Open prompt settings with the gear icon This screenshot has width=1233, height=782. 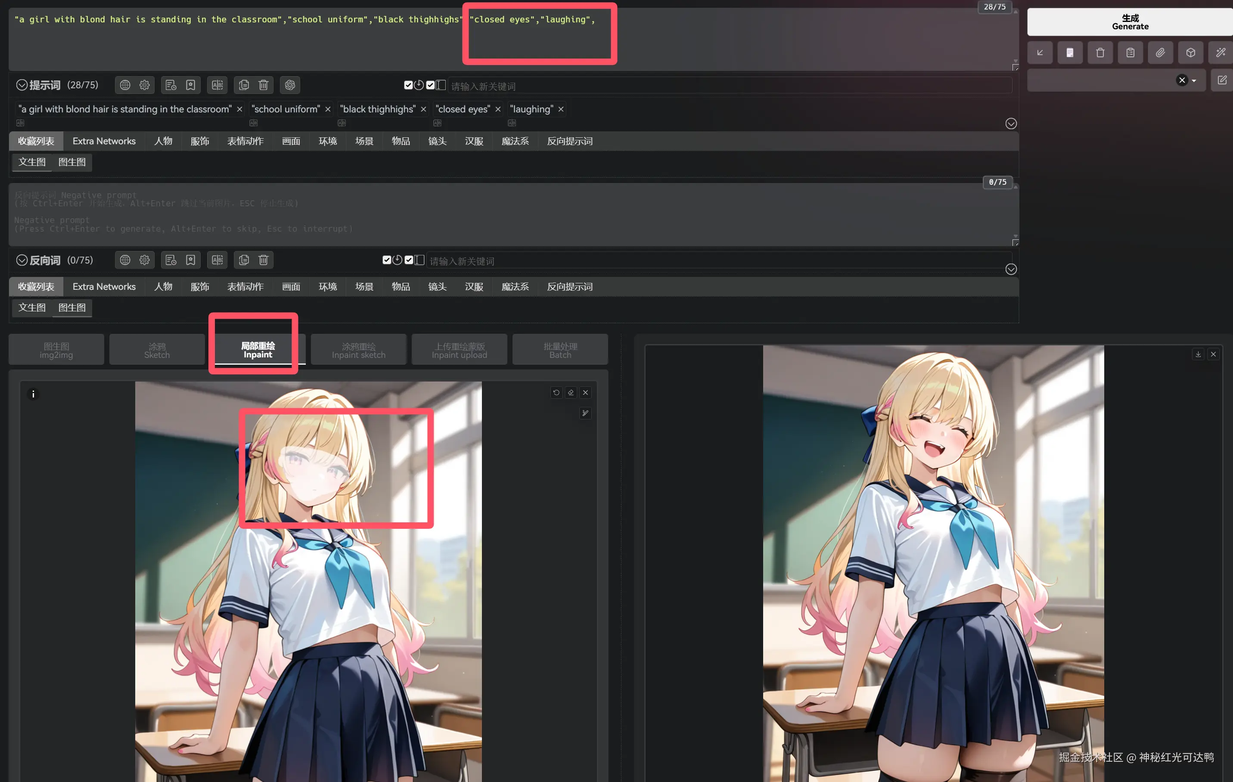144,85
